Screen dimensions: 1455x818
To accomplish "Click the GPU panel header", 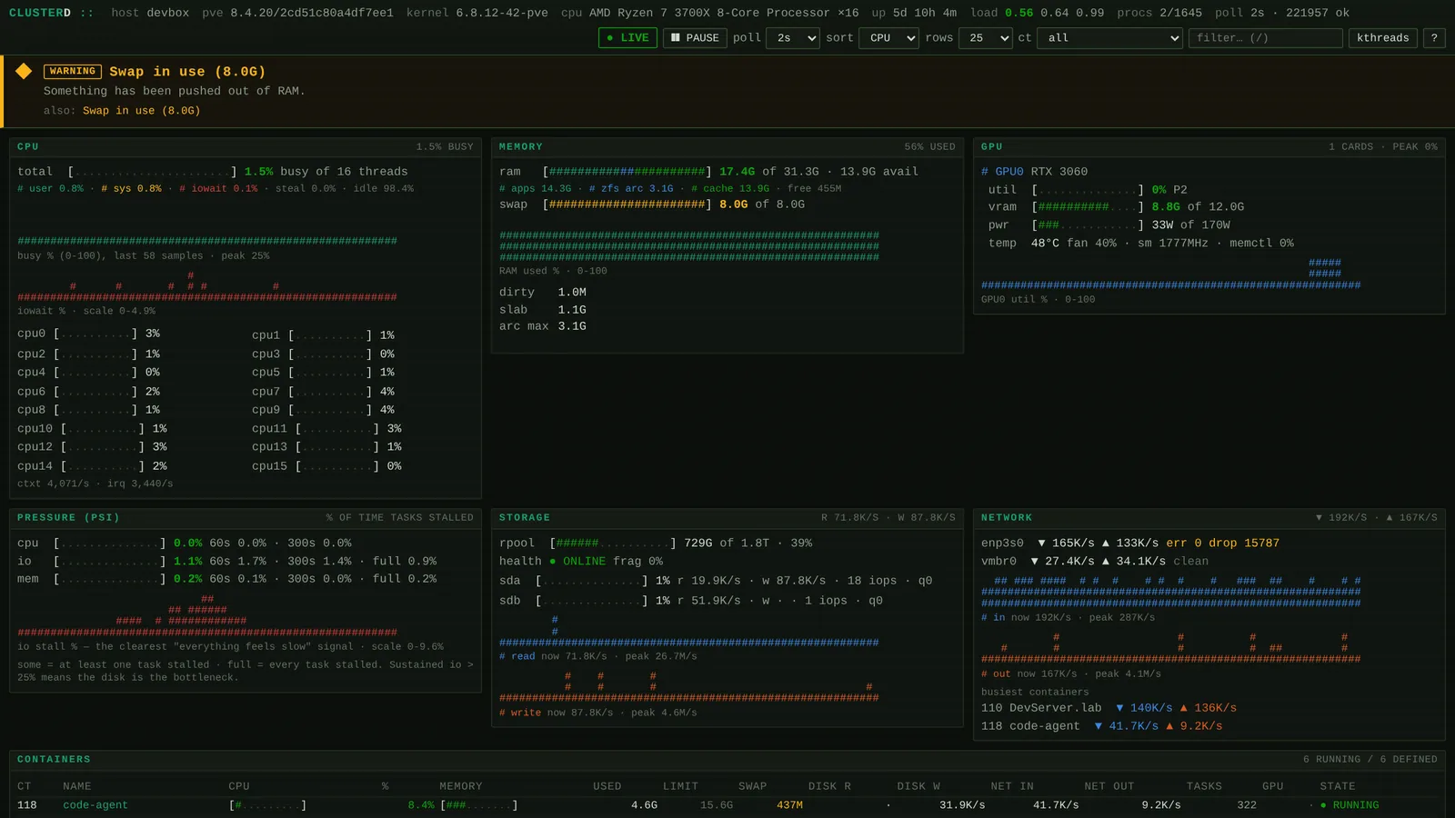I will pyautogui.click(x=1209, y=146).
